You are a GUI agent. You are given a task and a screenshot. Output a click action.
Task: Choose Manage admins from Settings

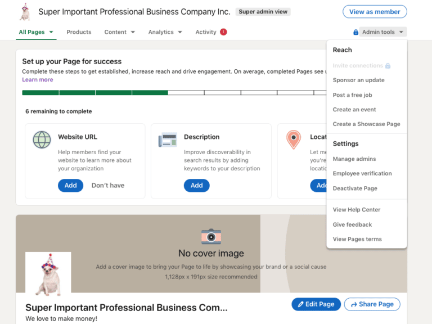pyautogui.click(x=354, y=159)
